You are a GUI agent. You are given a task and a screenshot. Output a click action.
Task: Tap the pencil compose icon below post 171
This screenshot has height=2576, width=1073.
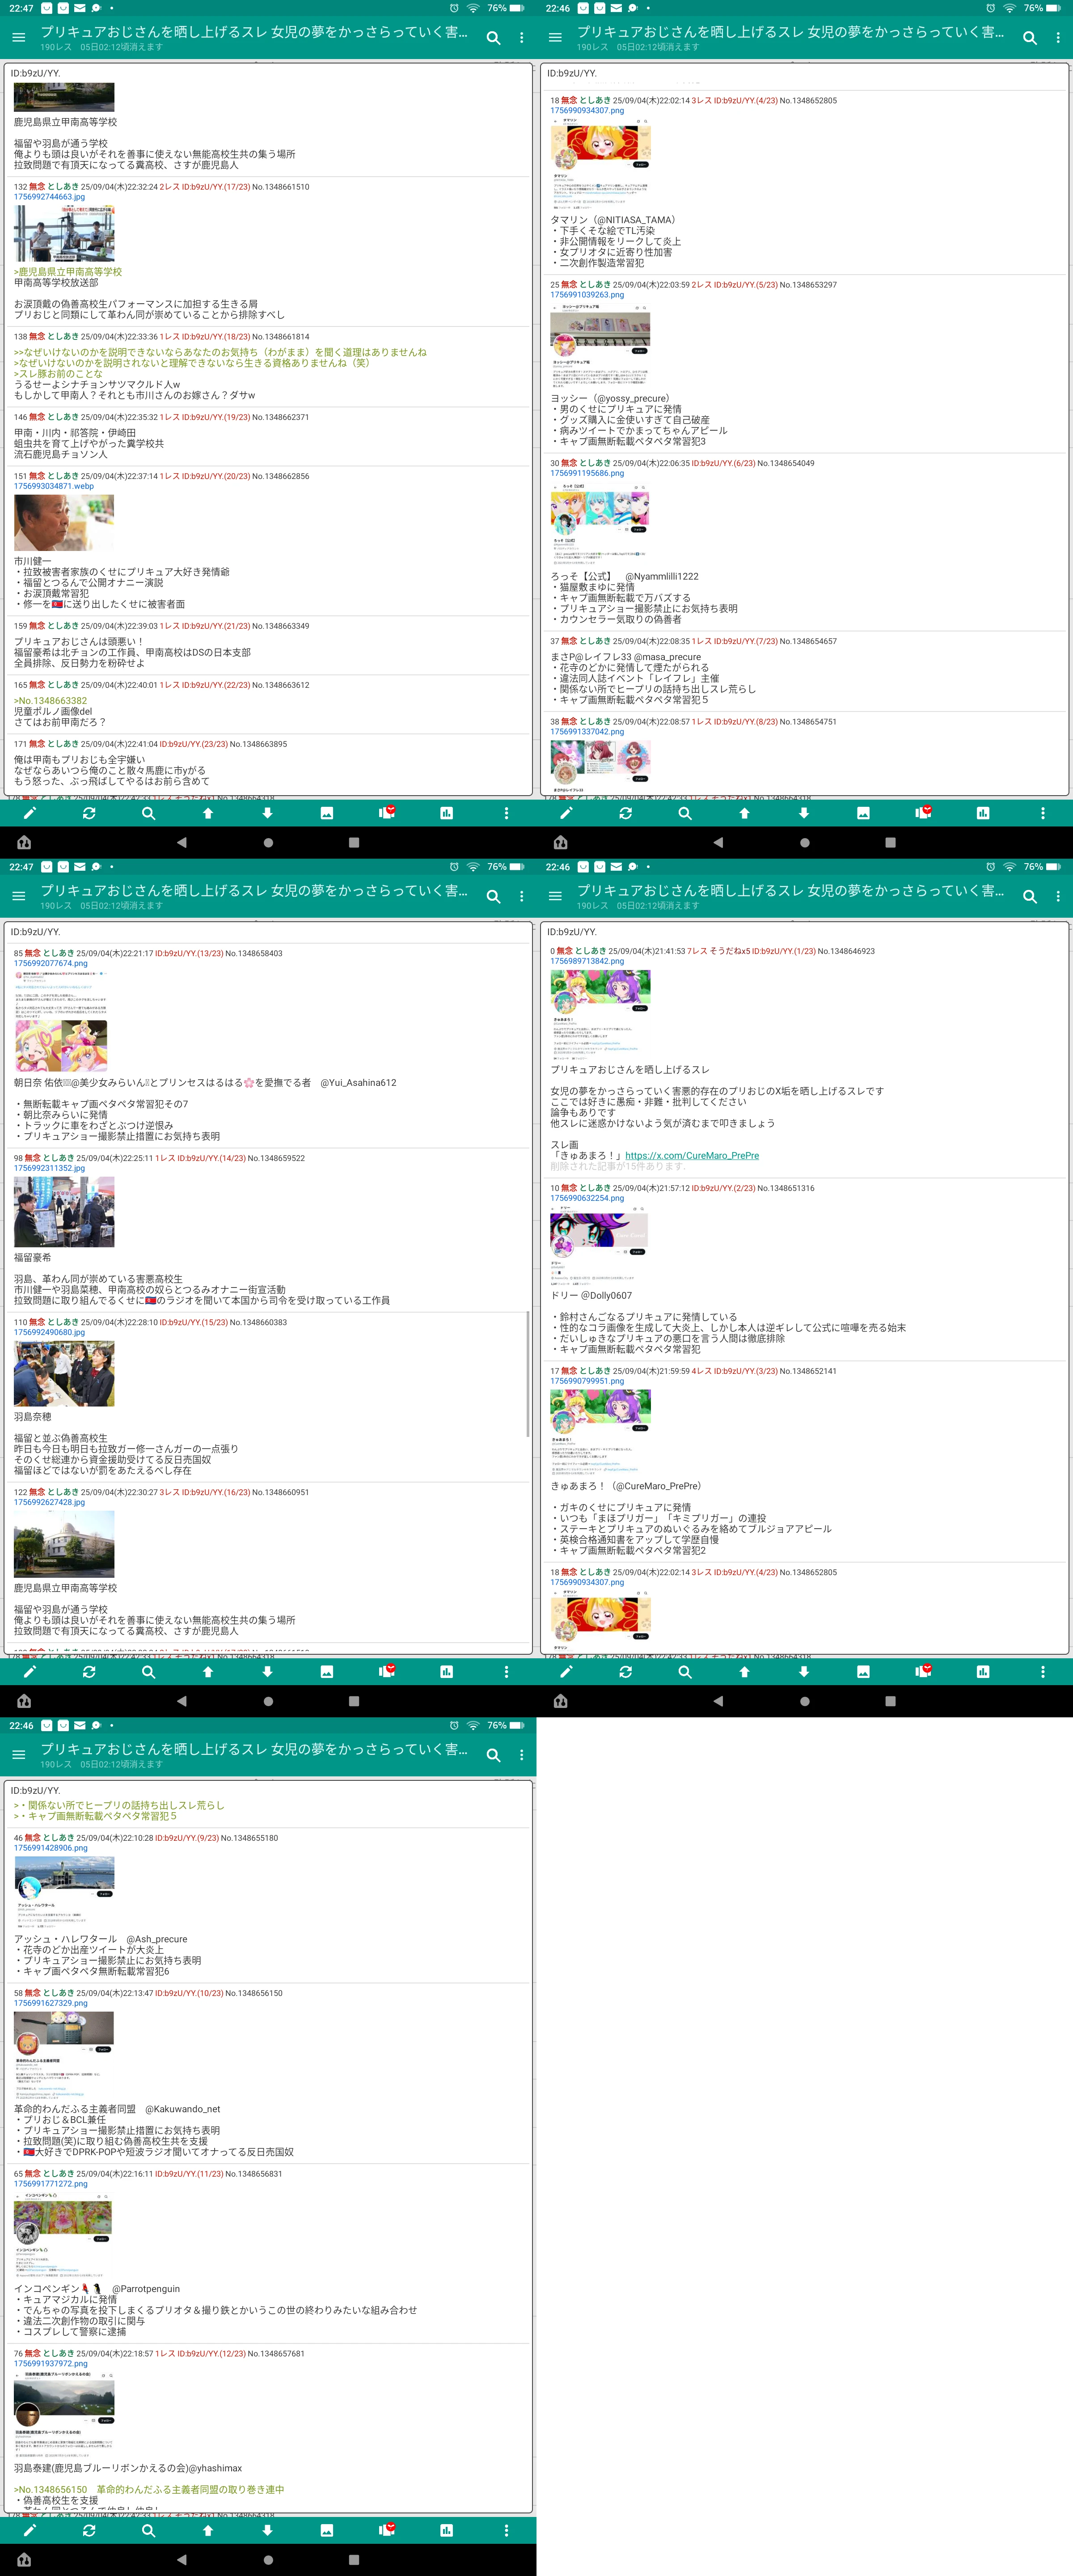click(x=29, y=813)
